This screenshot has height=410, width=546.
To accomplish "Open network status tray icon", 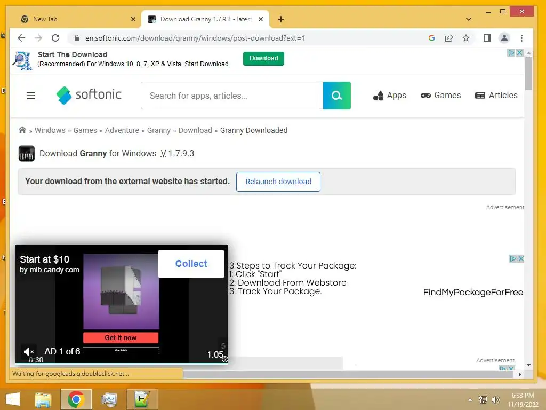I will click(483, 399).
